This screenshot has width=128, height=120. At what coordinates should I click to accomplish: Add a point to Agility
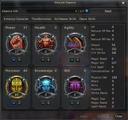[x=78, y=60]
